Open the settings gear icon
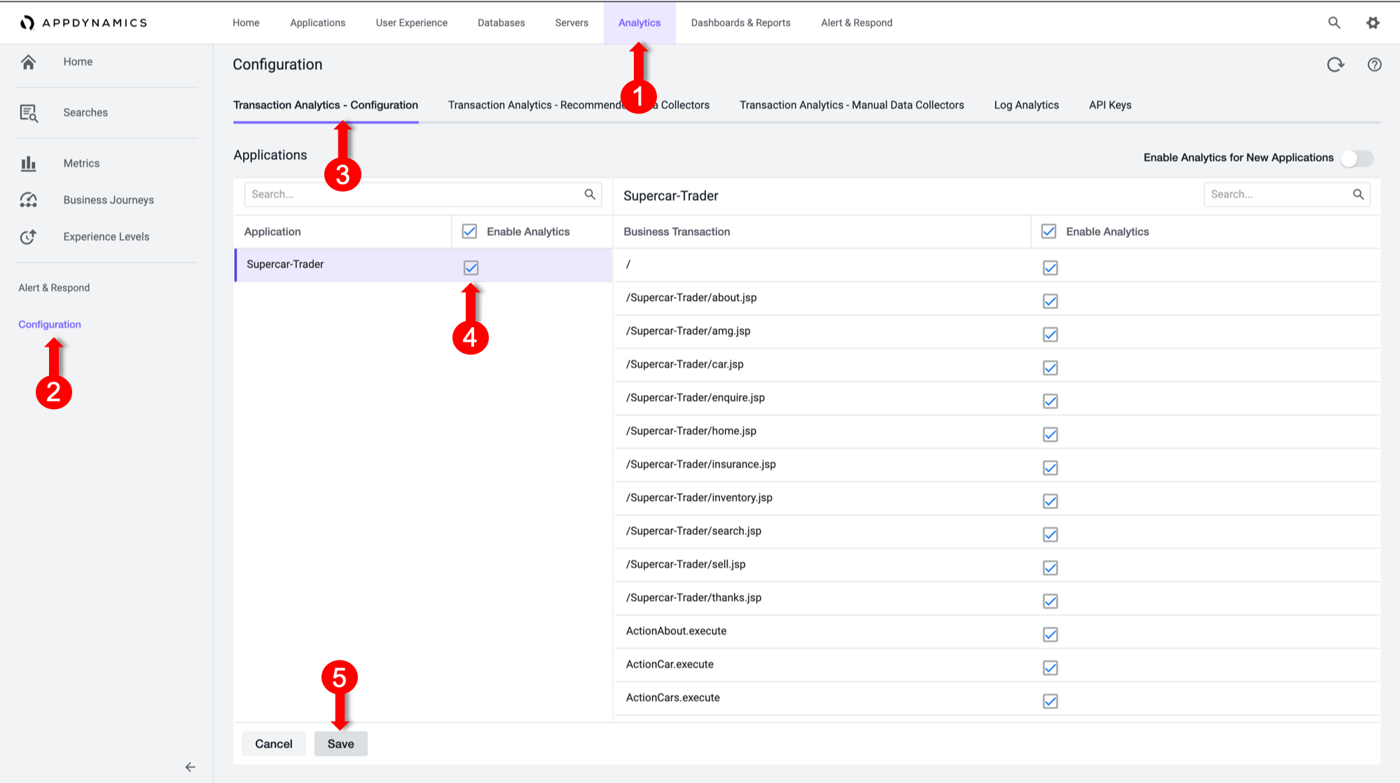Viewport: 1400px width, 783px height. coord(1373,22)
